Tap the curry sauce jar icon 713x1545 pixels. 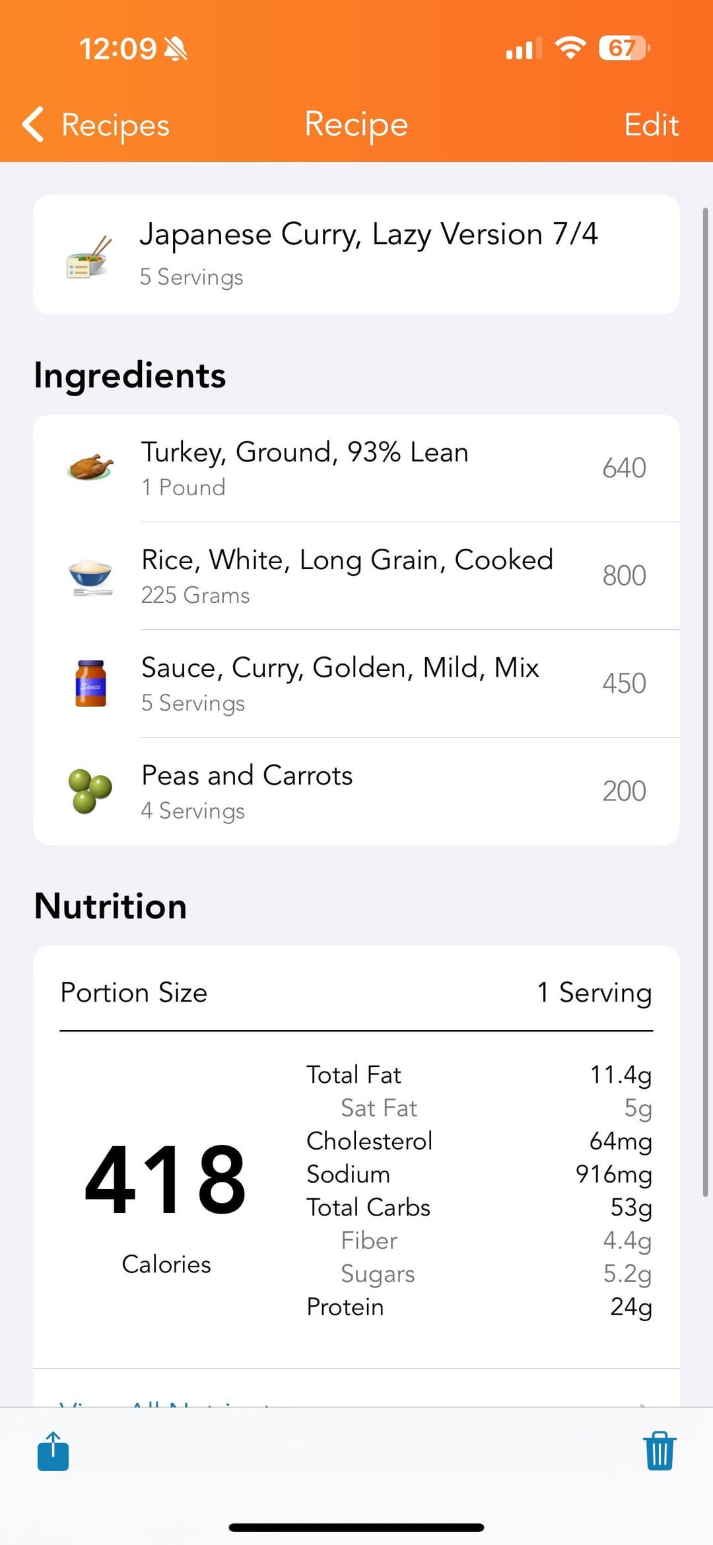click(x=90, y=683)
